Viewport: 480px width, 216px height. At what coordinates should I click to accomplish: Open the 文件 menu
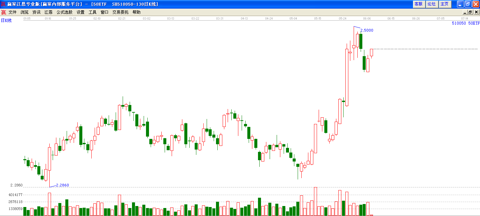coord(13,12)
